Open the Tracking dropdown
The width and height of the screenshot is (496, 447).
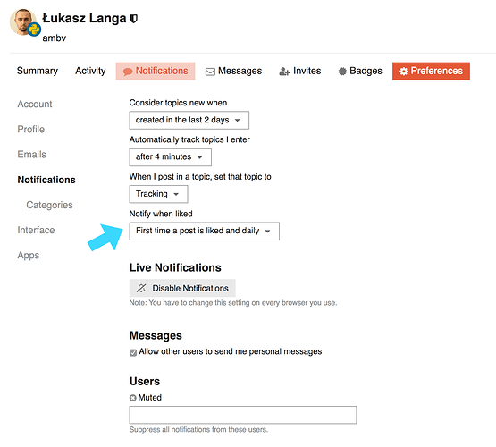pyautogui.click(x=158, y=194)
